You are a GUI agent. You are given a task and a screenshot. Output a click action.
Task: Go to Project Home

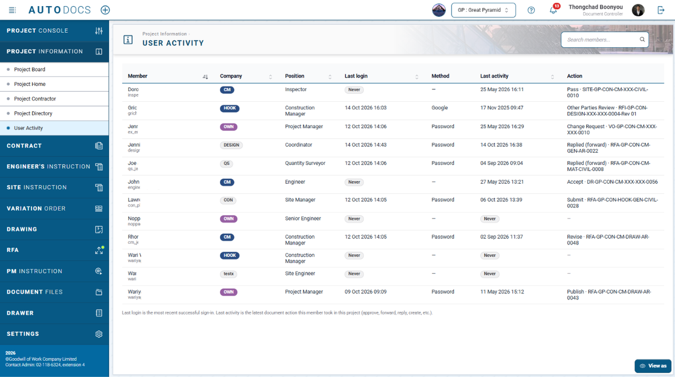55,84
